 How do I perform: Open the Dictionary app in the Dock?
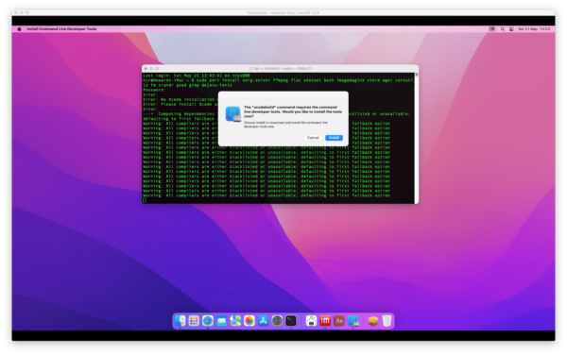tap(339, 321)
